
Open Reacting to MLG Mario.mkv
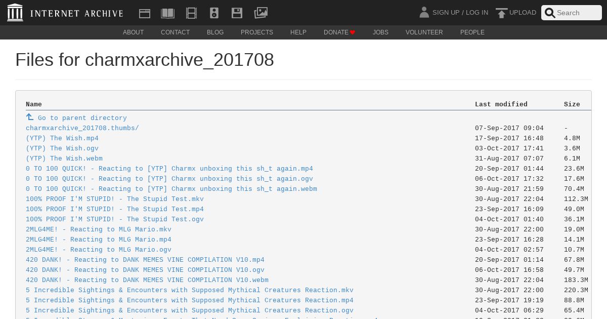click(99, 229)
